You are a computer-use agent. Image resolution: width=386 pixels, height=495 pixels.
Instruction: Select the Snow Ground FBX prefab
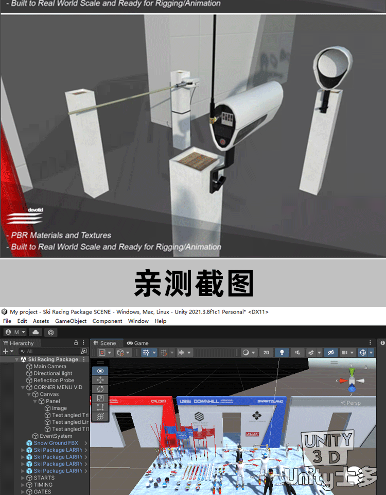(56, 443)
